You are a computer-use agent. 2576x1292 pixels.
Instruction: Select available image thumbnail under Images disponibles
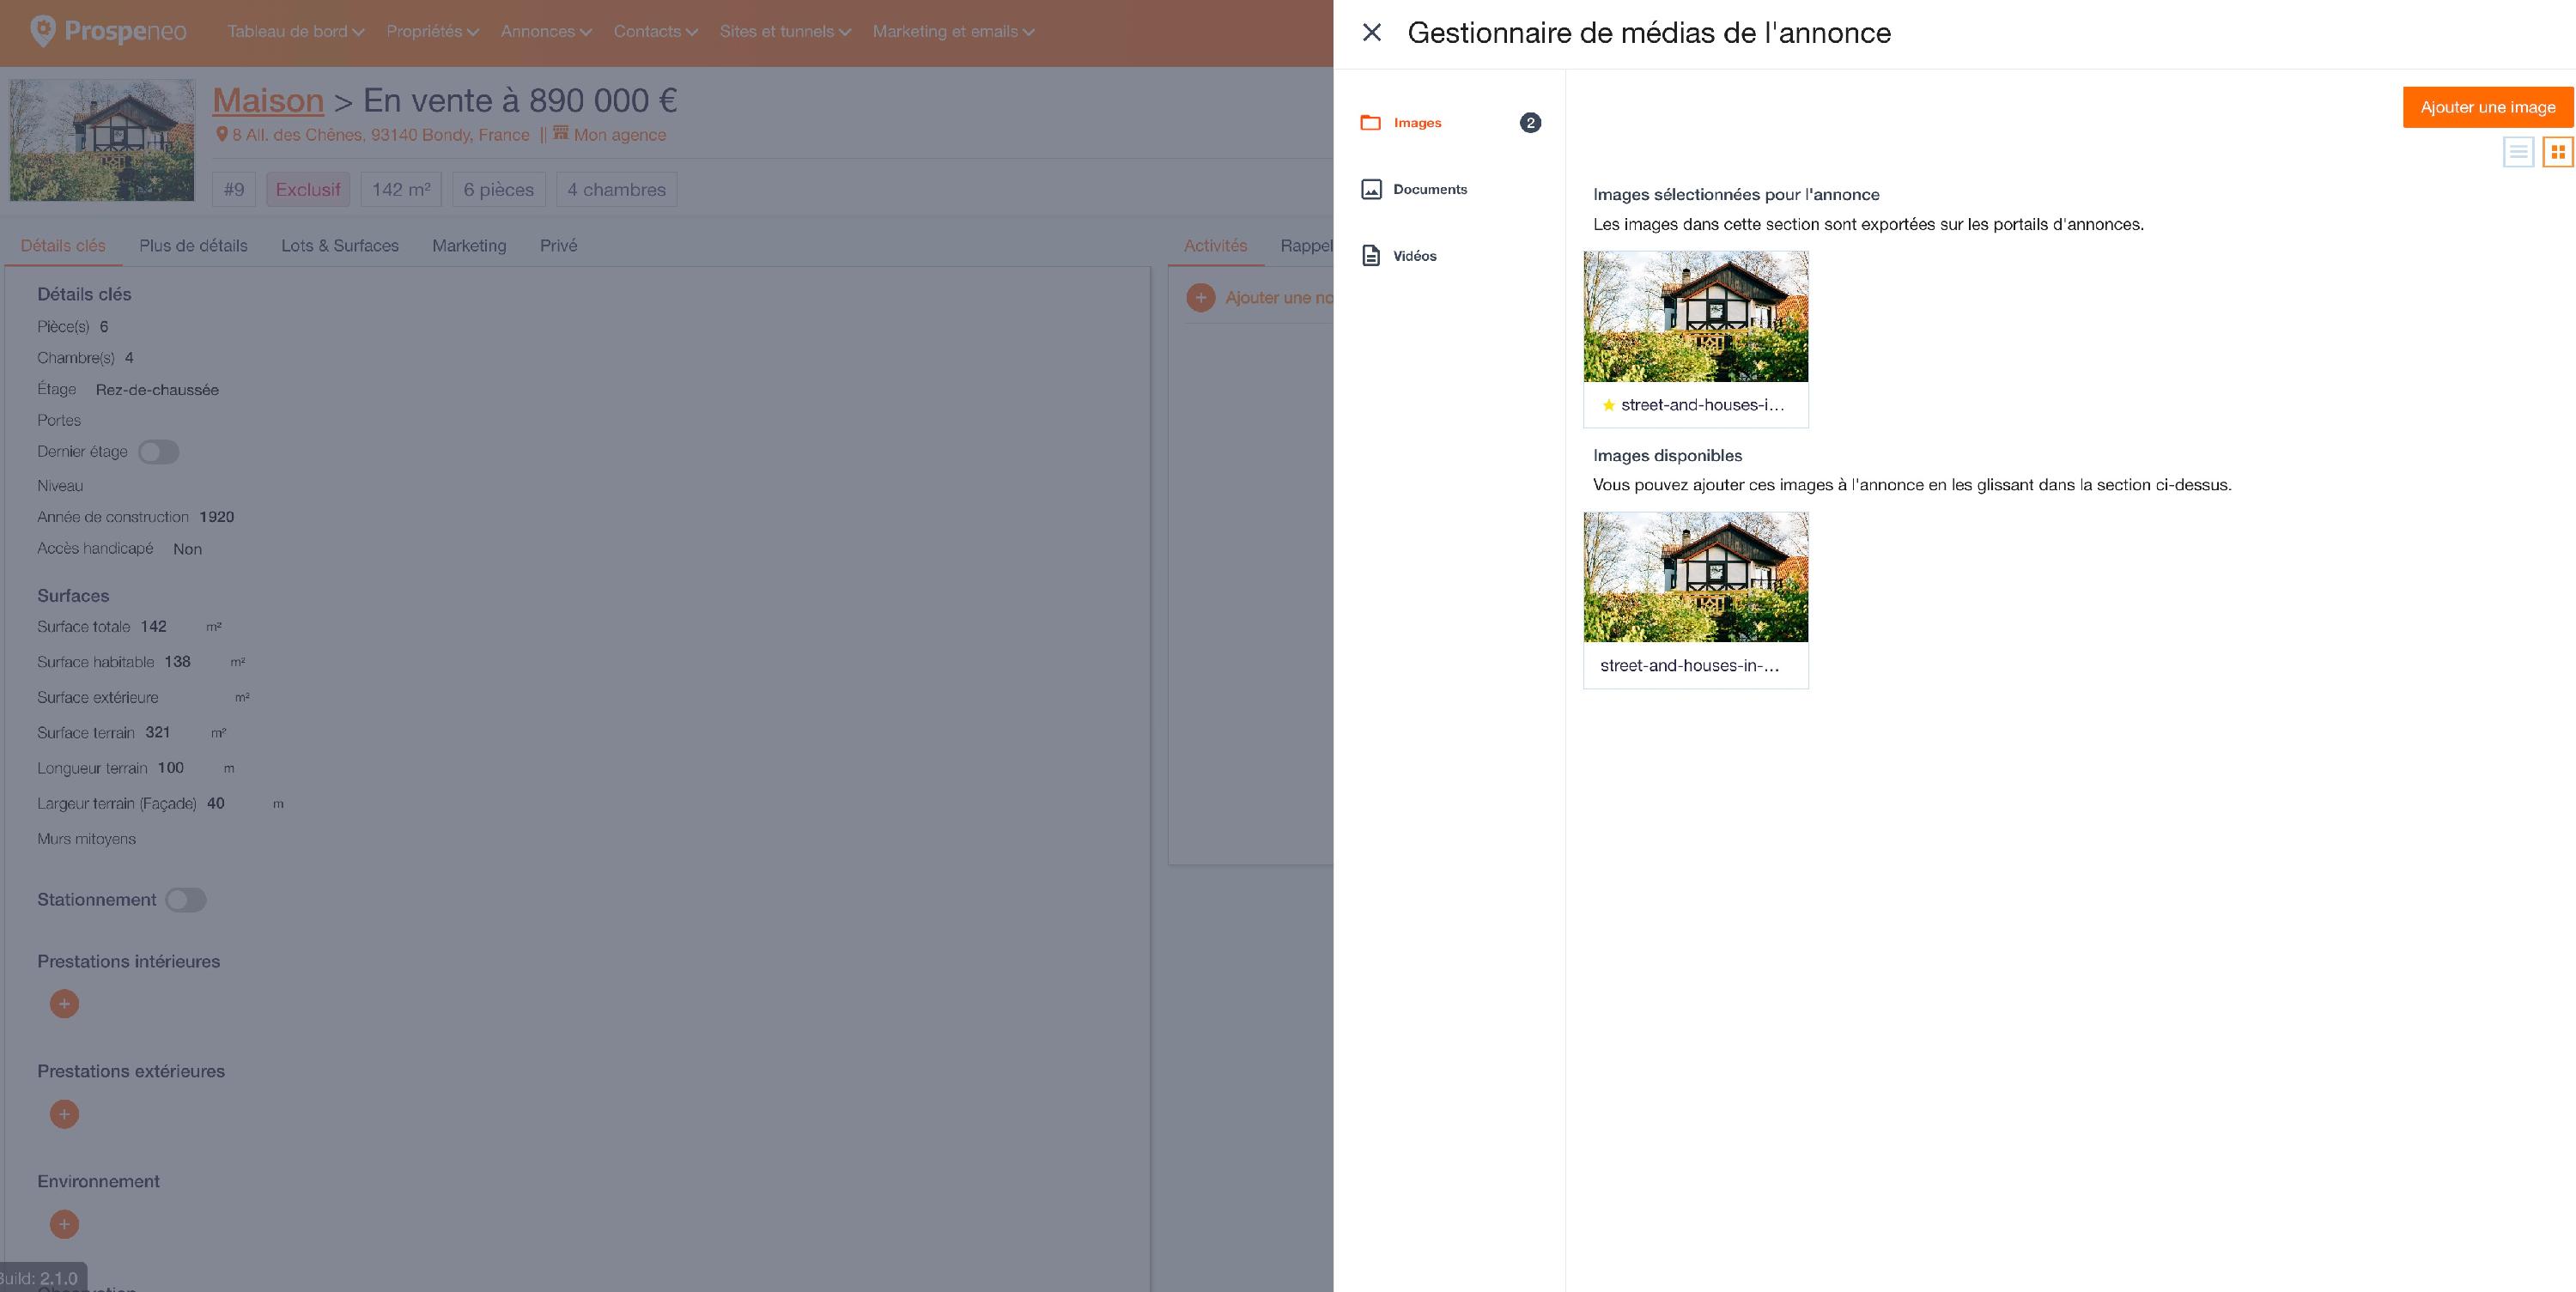click(x=1695, y=577)
